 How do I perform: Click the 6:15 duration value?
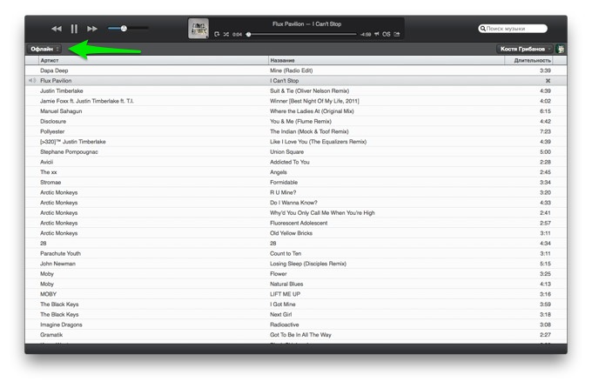tap(545, 111)
